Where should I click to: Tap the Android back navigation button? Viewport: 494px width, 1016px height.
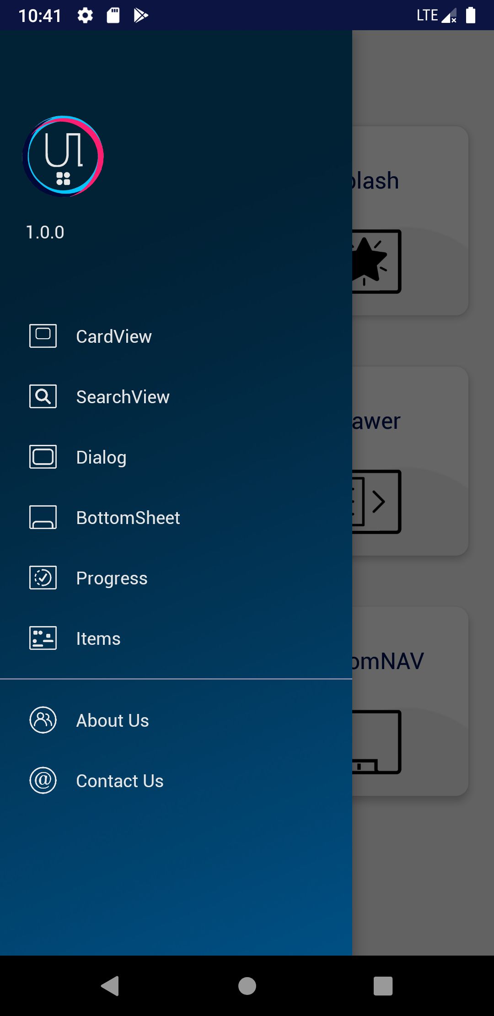[110, 986]
